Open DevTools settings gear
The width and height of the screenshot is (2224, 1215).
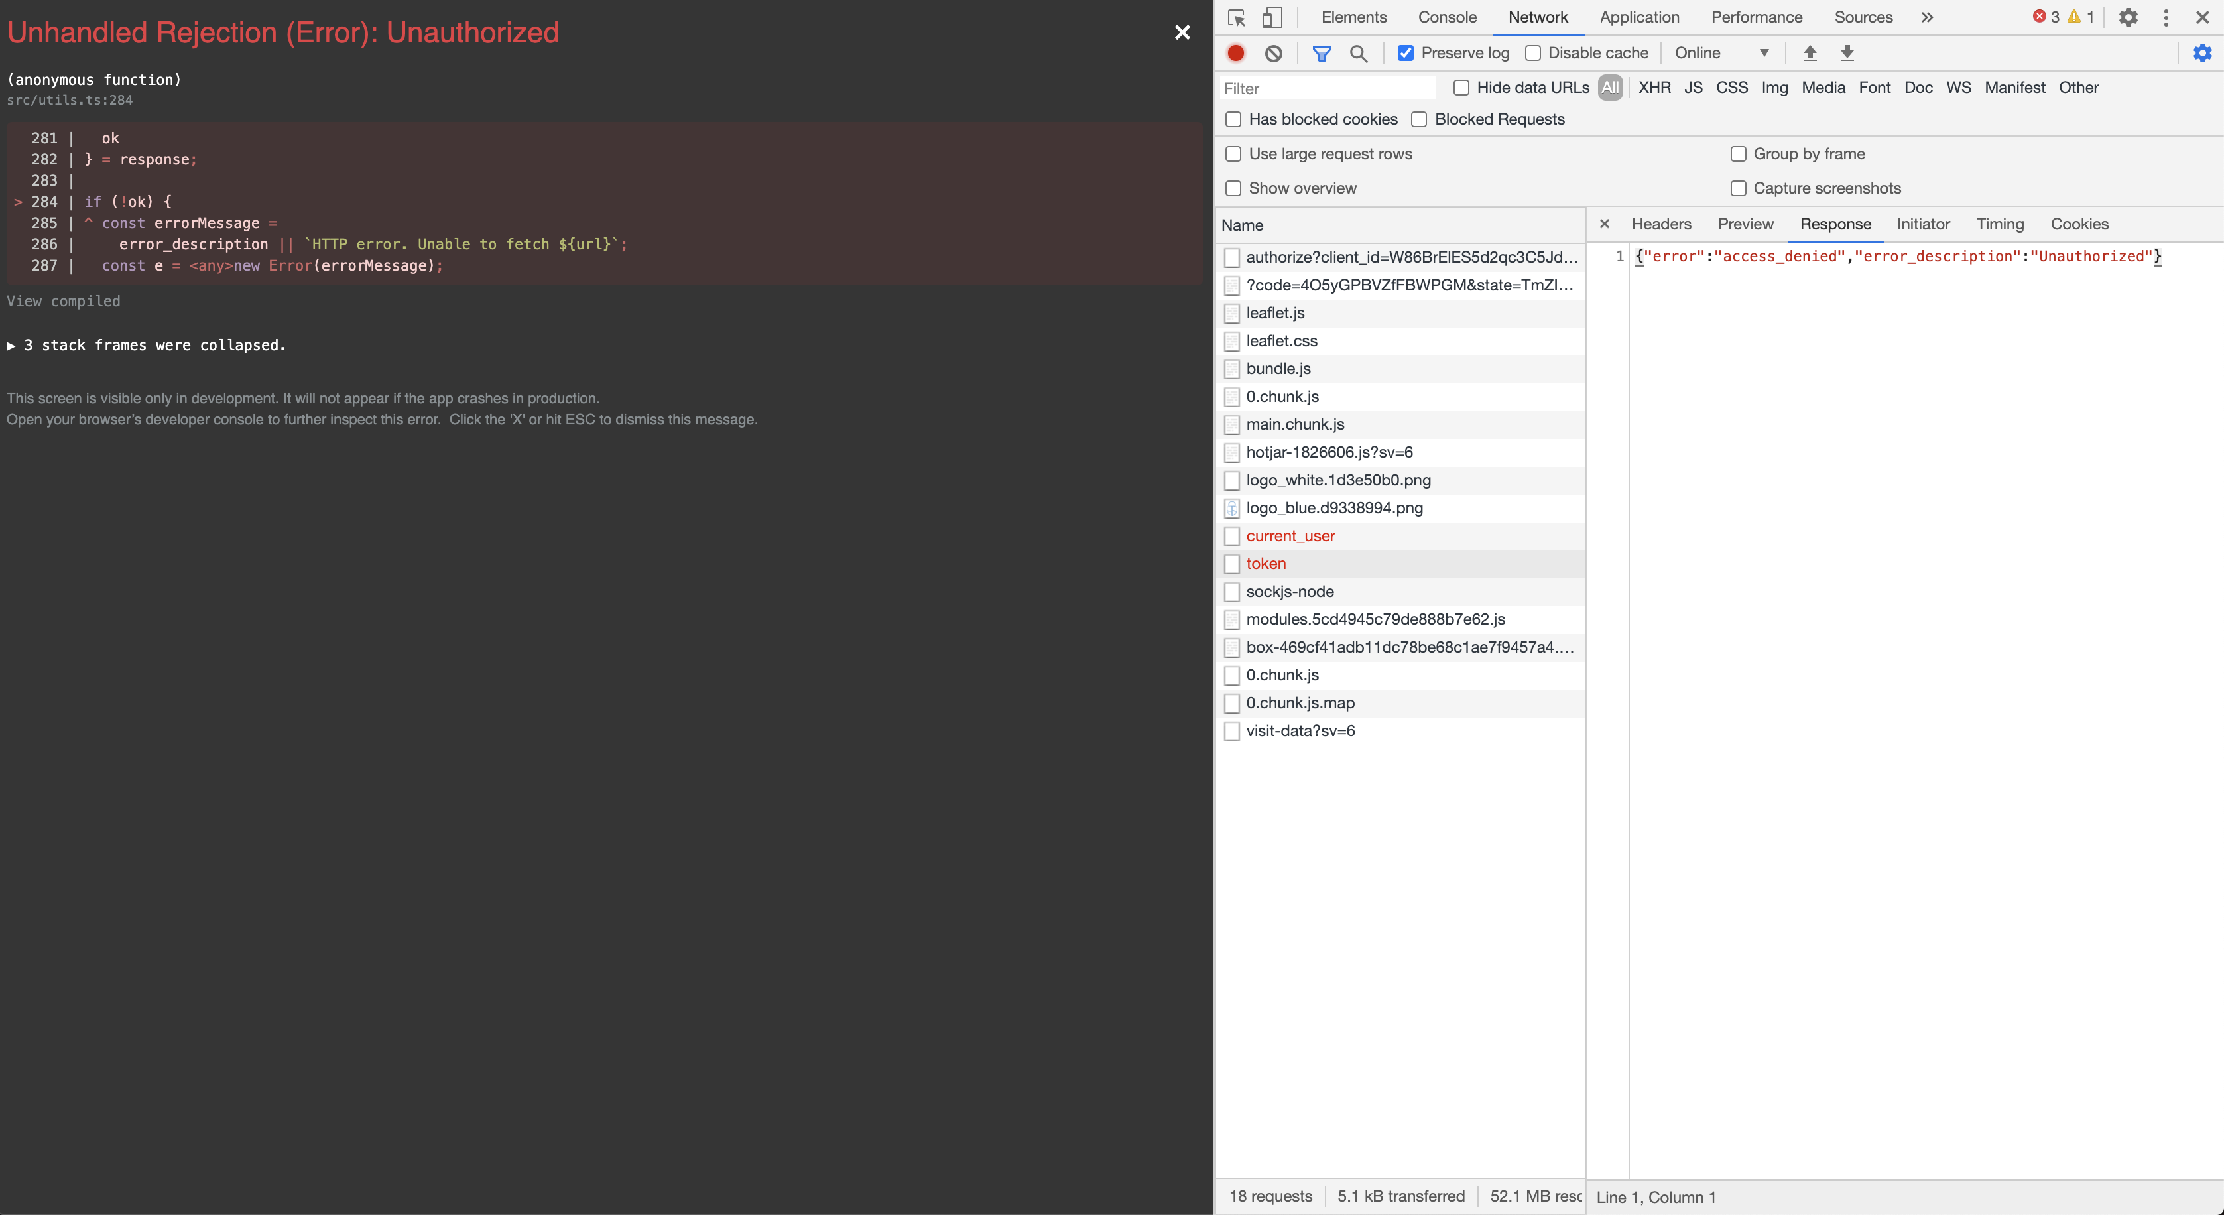click(x=2128, y=17)
